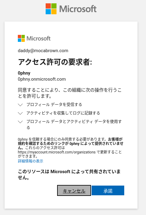The height and width of the screenshot is (215, 146).
Task: Click the アクセス許可の要求者 heading
Action: click(55, 62)
